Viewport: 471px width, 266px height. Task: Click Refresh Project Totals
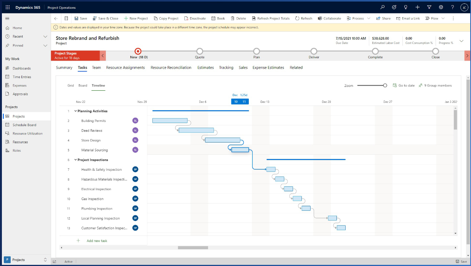(x=271, y=18)
